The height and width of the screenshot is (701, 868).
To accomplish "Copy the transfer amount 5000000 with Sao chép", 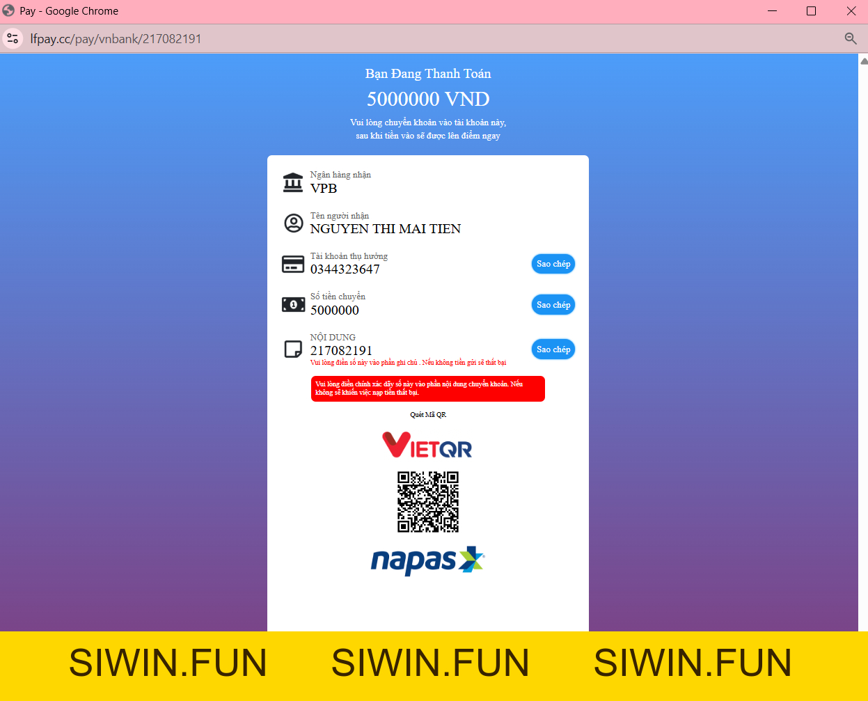I will (x=553, y=305).
